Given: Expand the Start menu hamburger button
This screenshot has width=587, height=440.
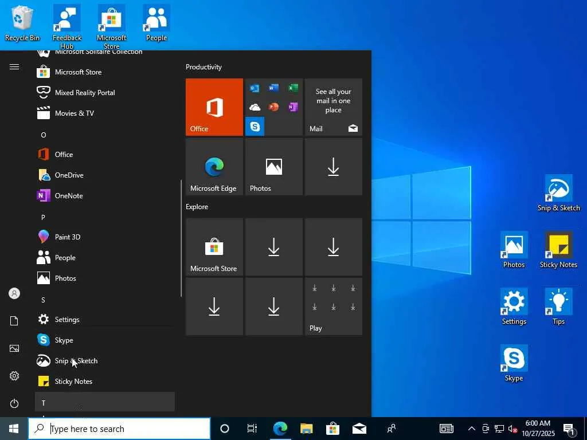Looking at the screenshot, I should [14, 66].
